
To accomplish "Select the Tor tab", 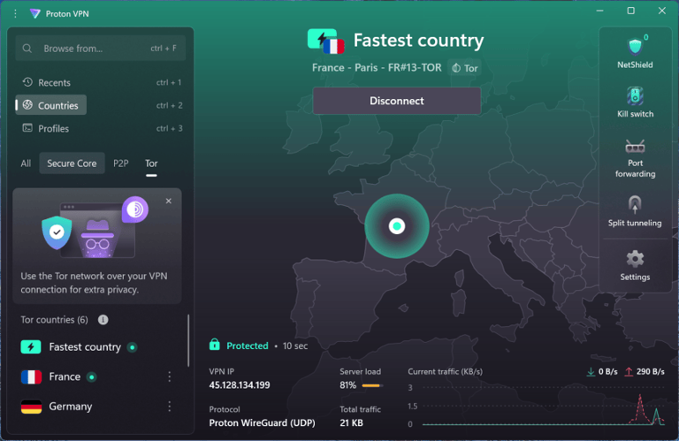I will point(151,163).
